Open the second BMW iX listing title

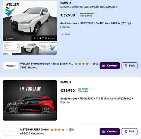pyautogui.click(x=66, y=82)
